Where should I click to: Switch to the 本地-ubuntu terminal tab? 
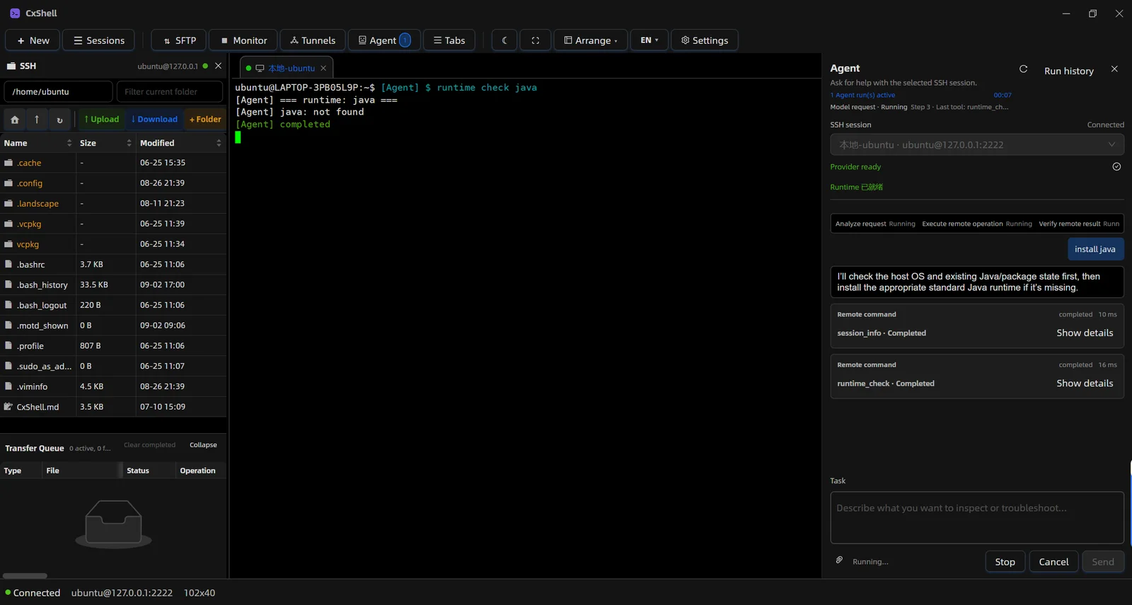[x=286, y=69]
